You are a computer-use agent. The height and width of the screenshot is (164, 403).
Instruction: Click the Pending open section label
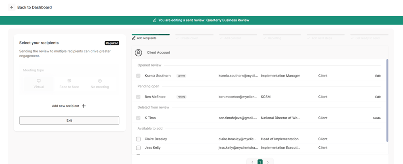tap(148, 86)
